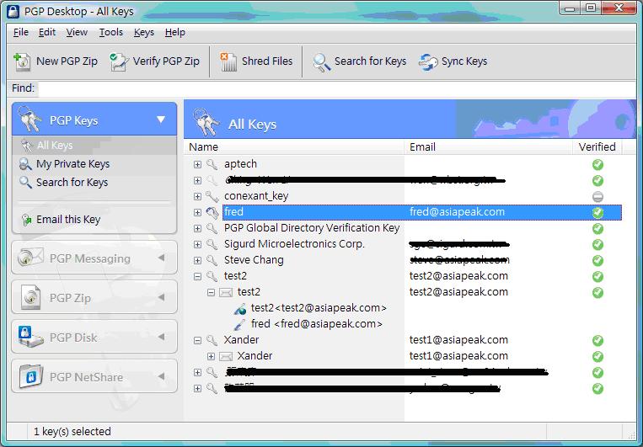Click Email this Key link
Screen dimensions: 643x447
tap(67, 220)
